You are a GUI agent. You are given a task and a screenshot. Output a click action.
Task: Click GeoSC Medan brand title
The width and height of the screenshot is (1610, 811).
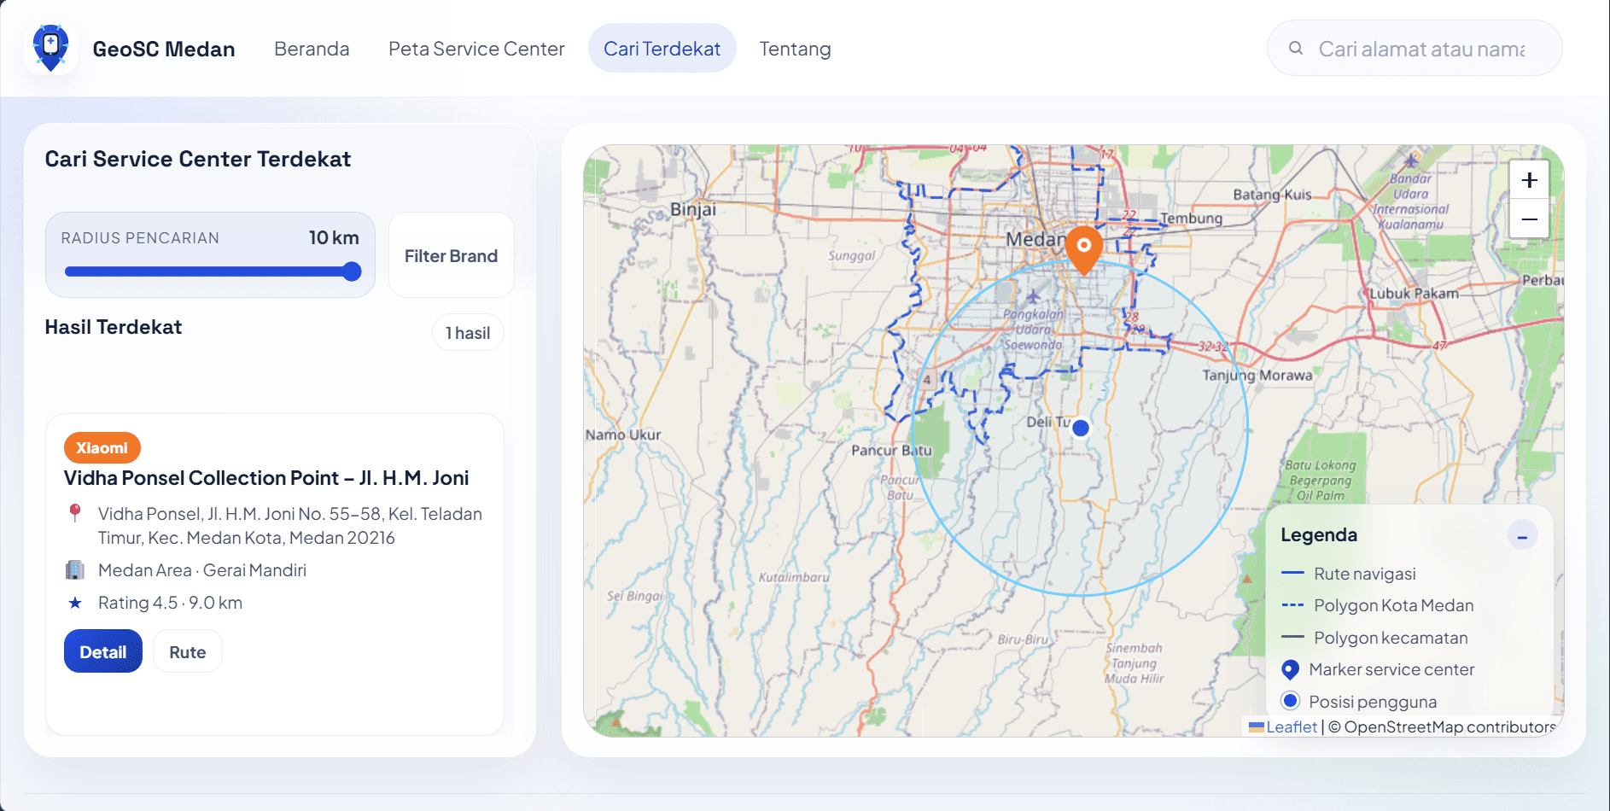(x=164, y=49)
